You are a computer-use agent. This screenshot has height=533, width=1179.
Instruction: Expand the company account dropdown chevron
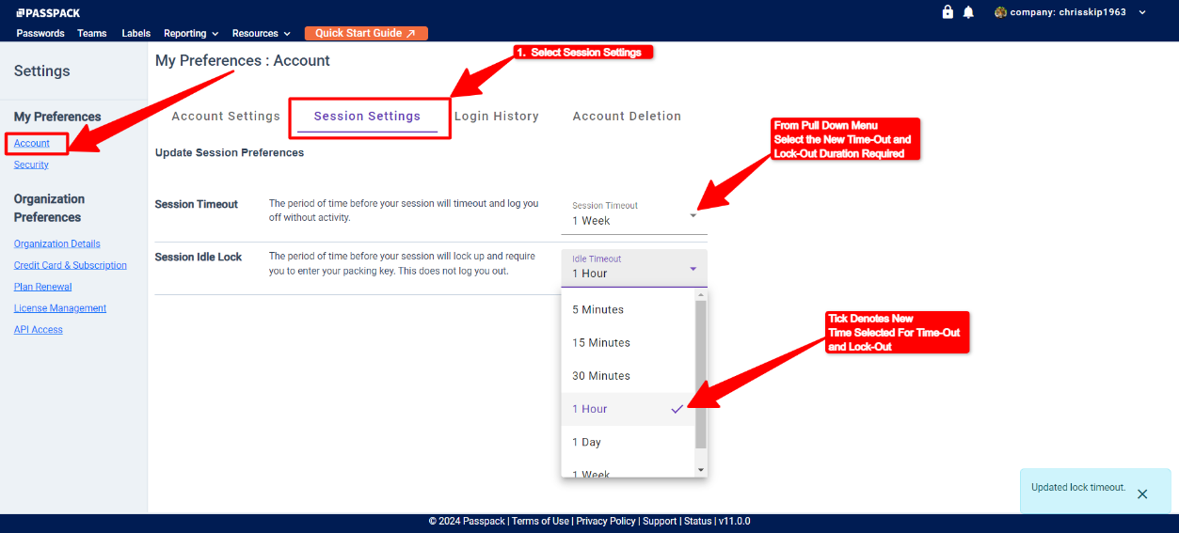1142,12
